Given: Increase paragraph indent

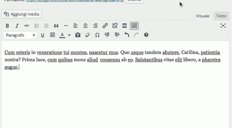Looking at the screenshot, I should point(117,35).
